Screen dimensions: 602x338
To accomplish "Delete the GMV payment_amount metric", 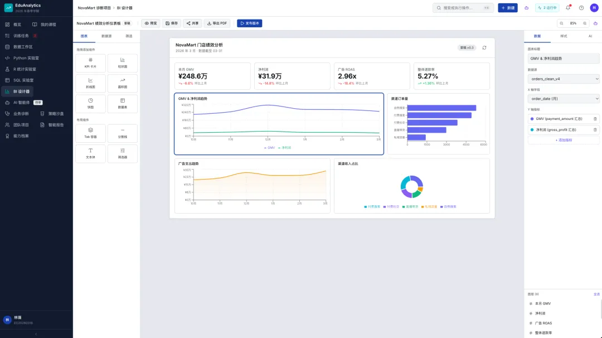I will tap(595, 119).
